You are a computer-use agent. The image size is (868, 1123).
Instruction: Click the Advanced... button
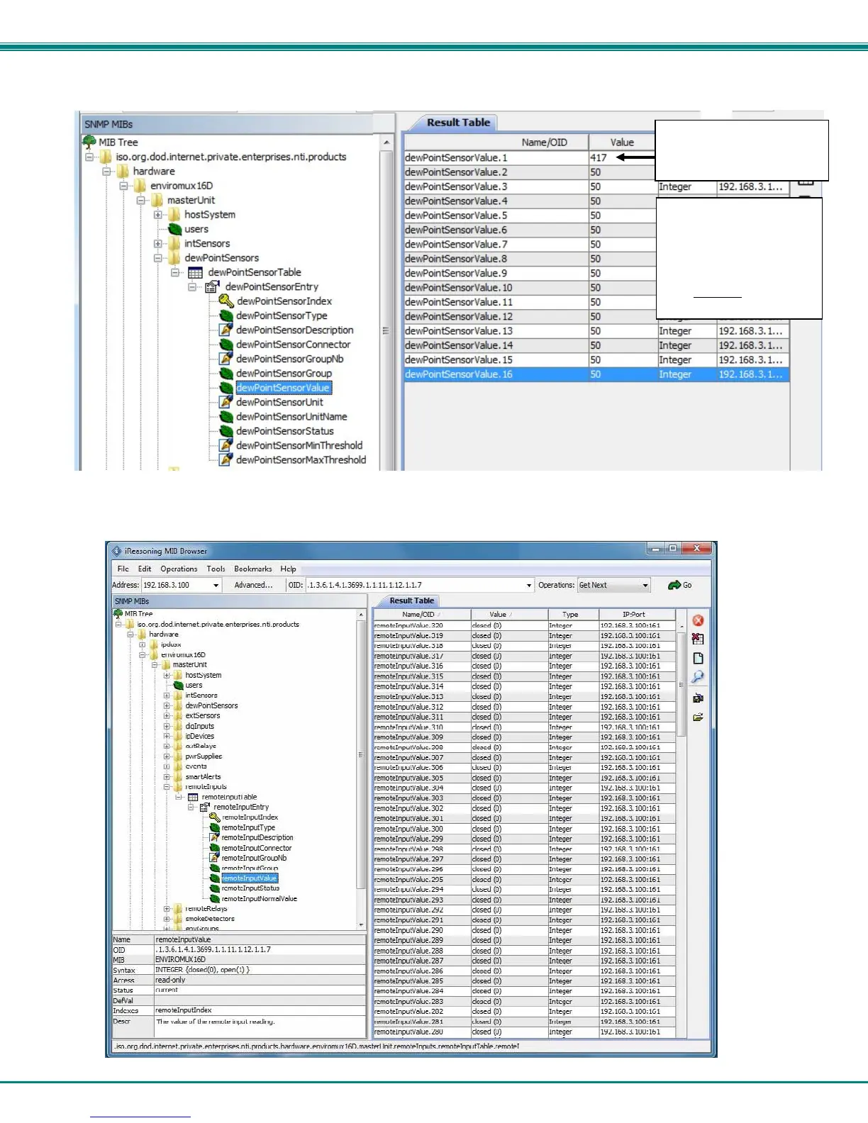point(253,585)
